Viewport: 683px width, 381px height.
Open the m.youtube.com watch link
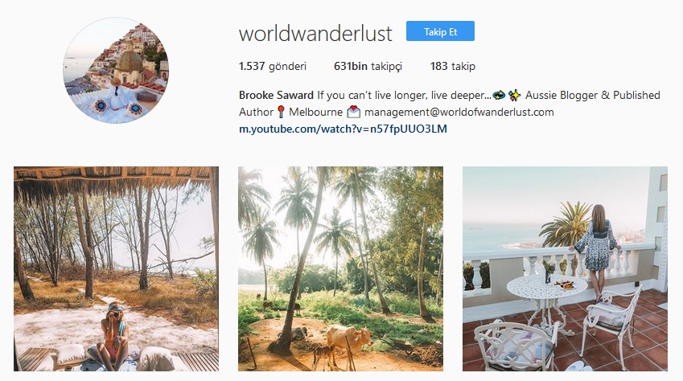[343, 129]
